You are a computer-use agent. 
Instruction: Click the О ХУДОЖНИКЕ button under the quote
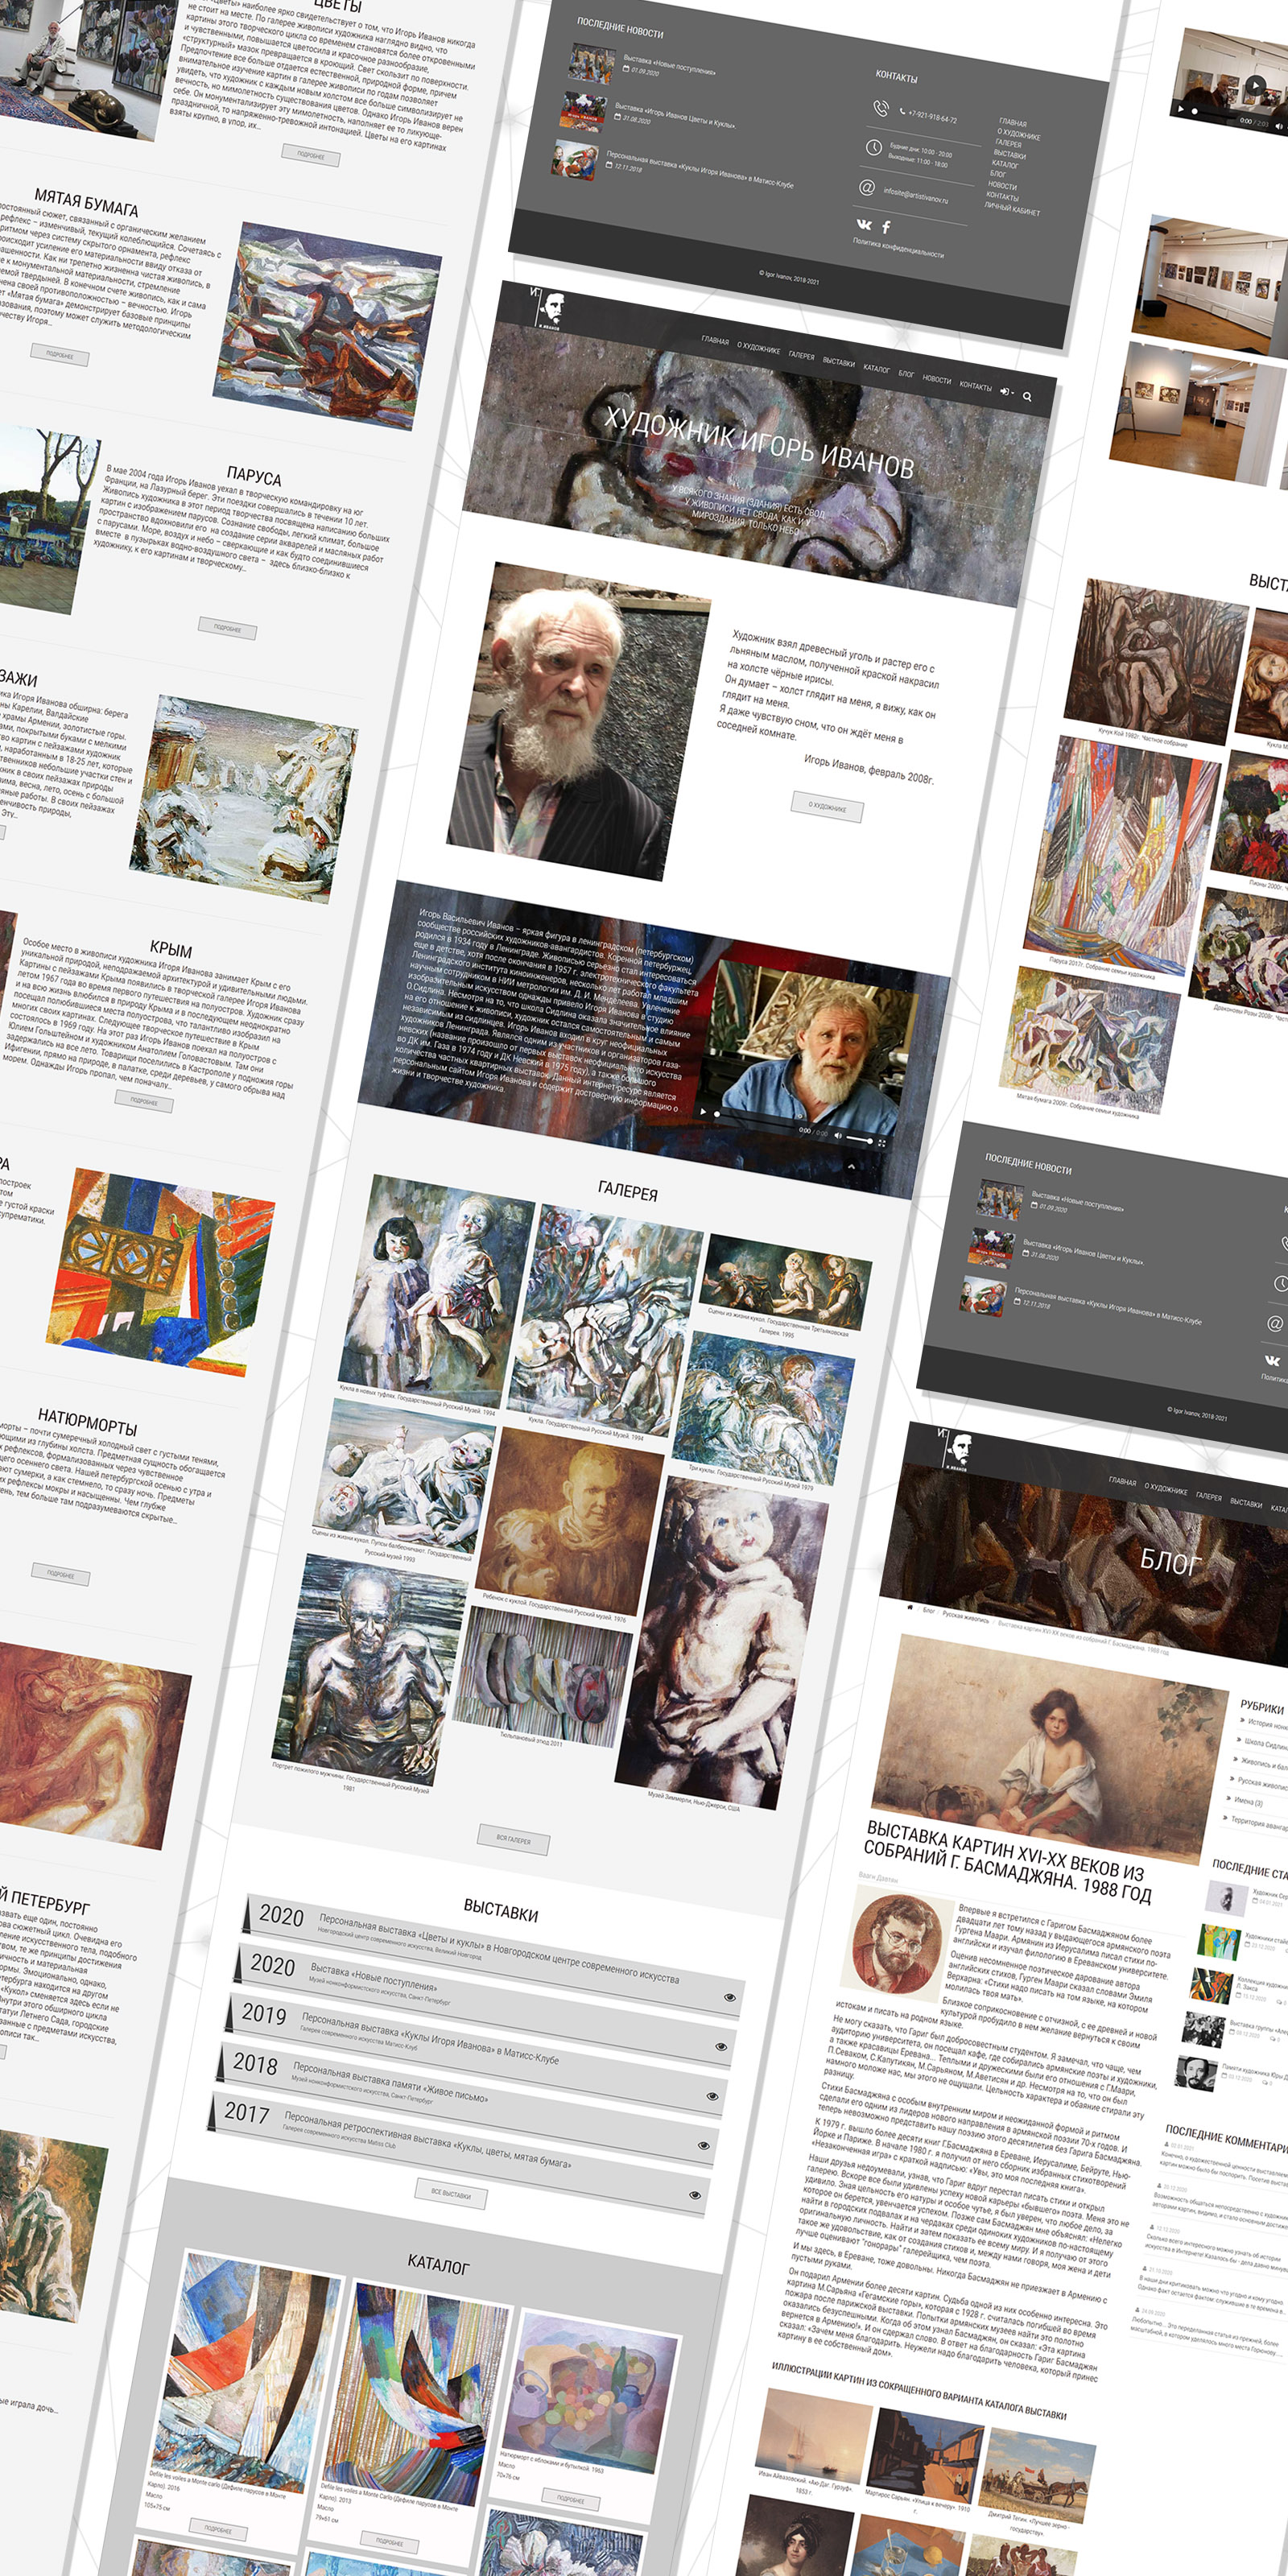pyautogui.click(x=827, y=808)
